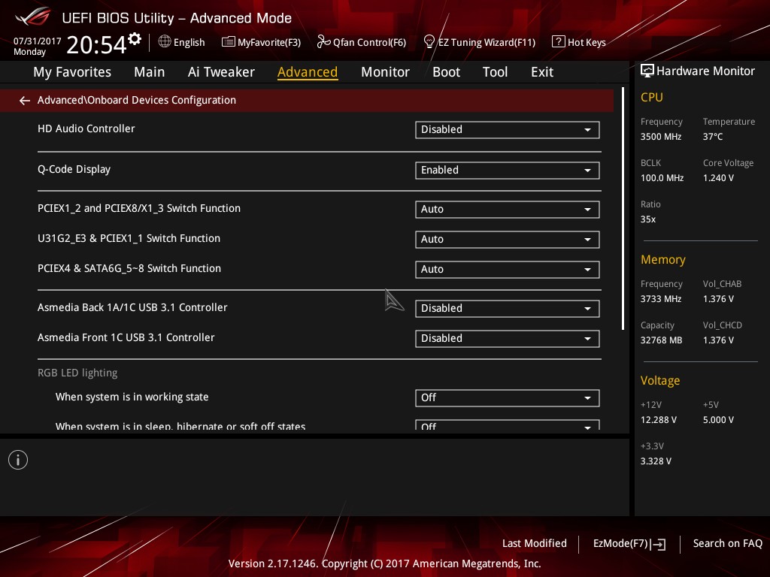This screenshot has width=770, height=577.
Task: Click the info icon in help pane
Action: pos(18,460)
